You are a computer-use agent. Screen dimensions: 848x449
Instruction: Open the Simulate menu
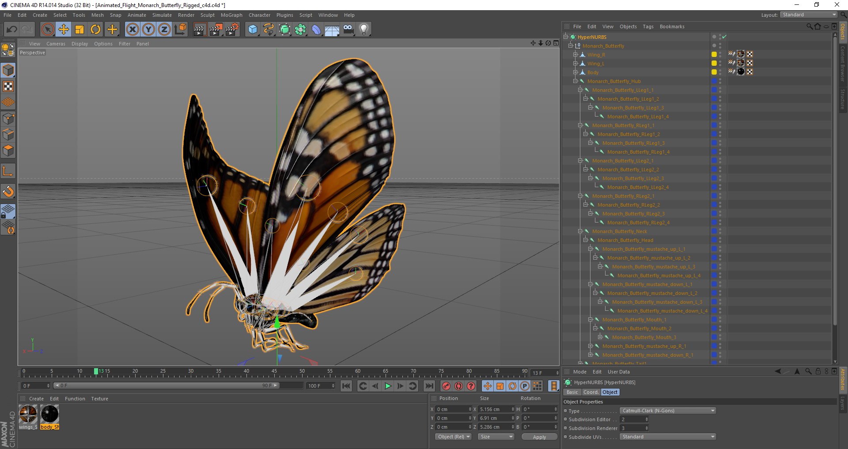pos(162,15)
